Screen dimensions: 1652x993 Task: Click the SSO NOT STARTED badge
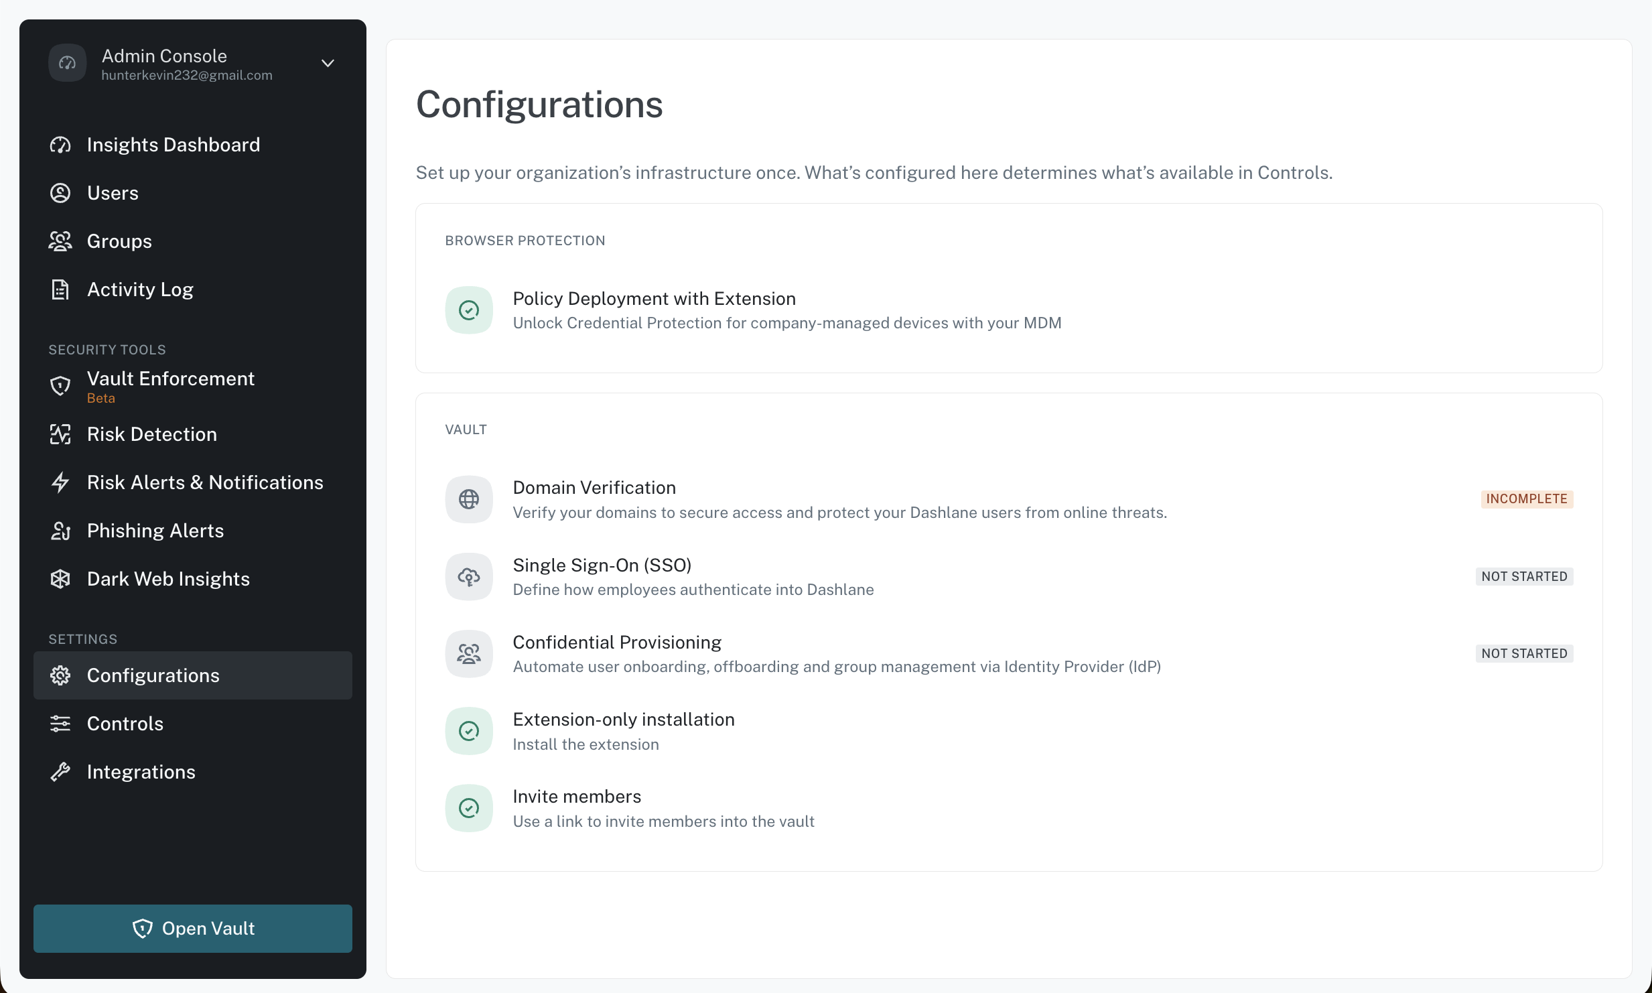1524,576
